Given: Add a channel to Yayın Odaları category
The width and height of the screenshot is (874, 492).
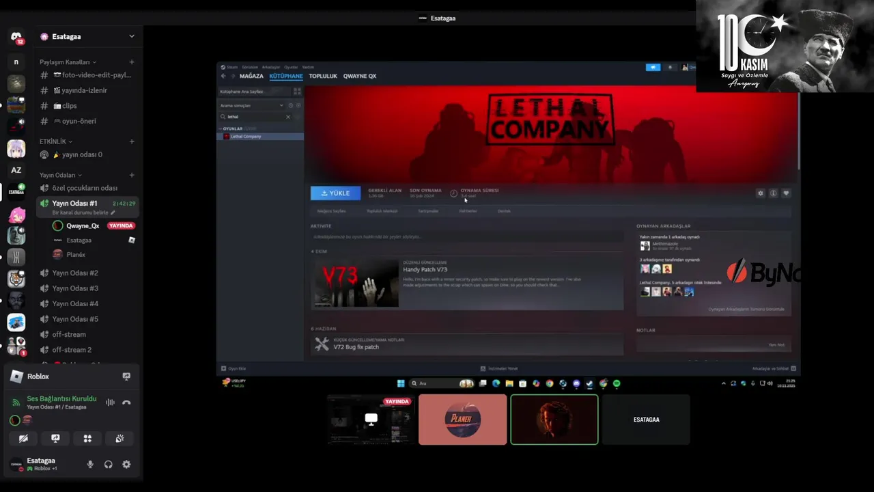Looking at the screenshot, I should pyautogui.click(x=132, y=175).
